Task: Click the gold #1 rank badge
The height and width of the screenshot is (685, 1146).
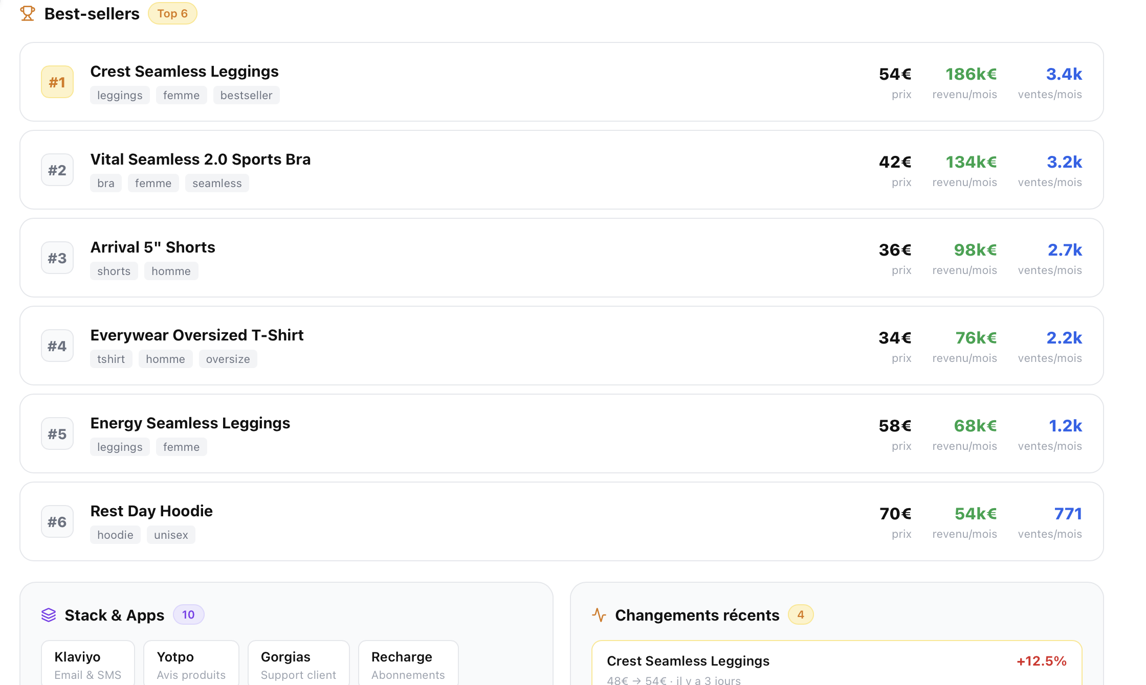Action: click(x=57, y=82)
